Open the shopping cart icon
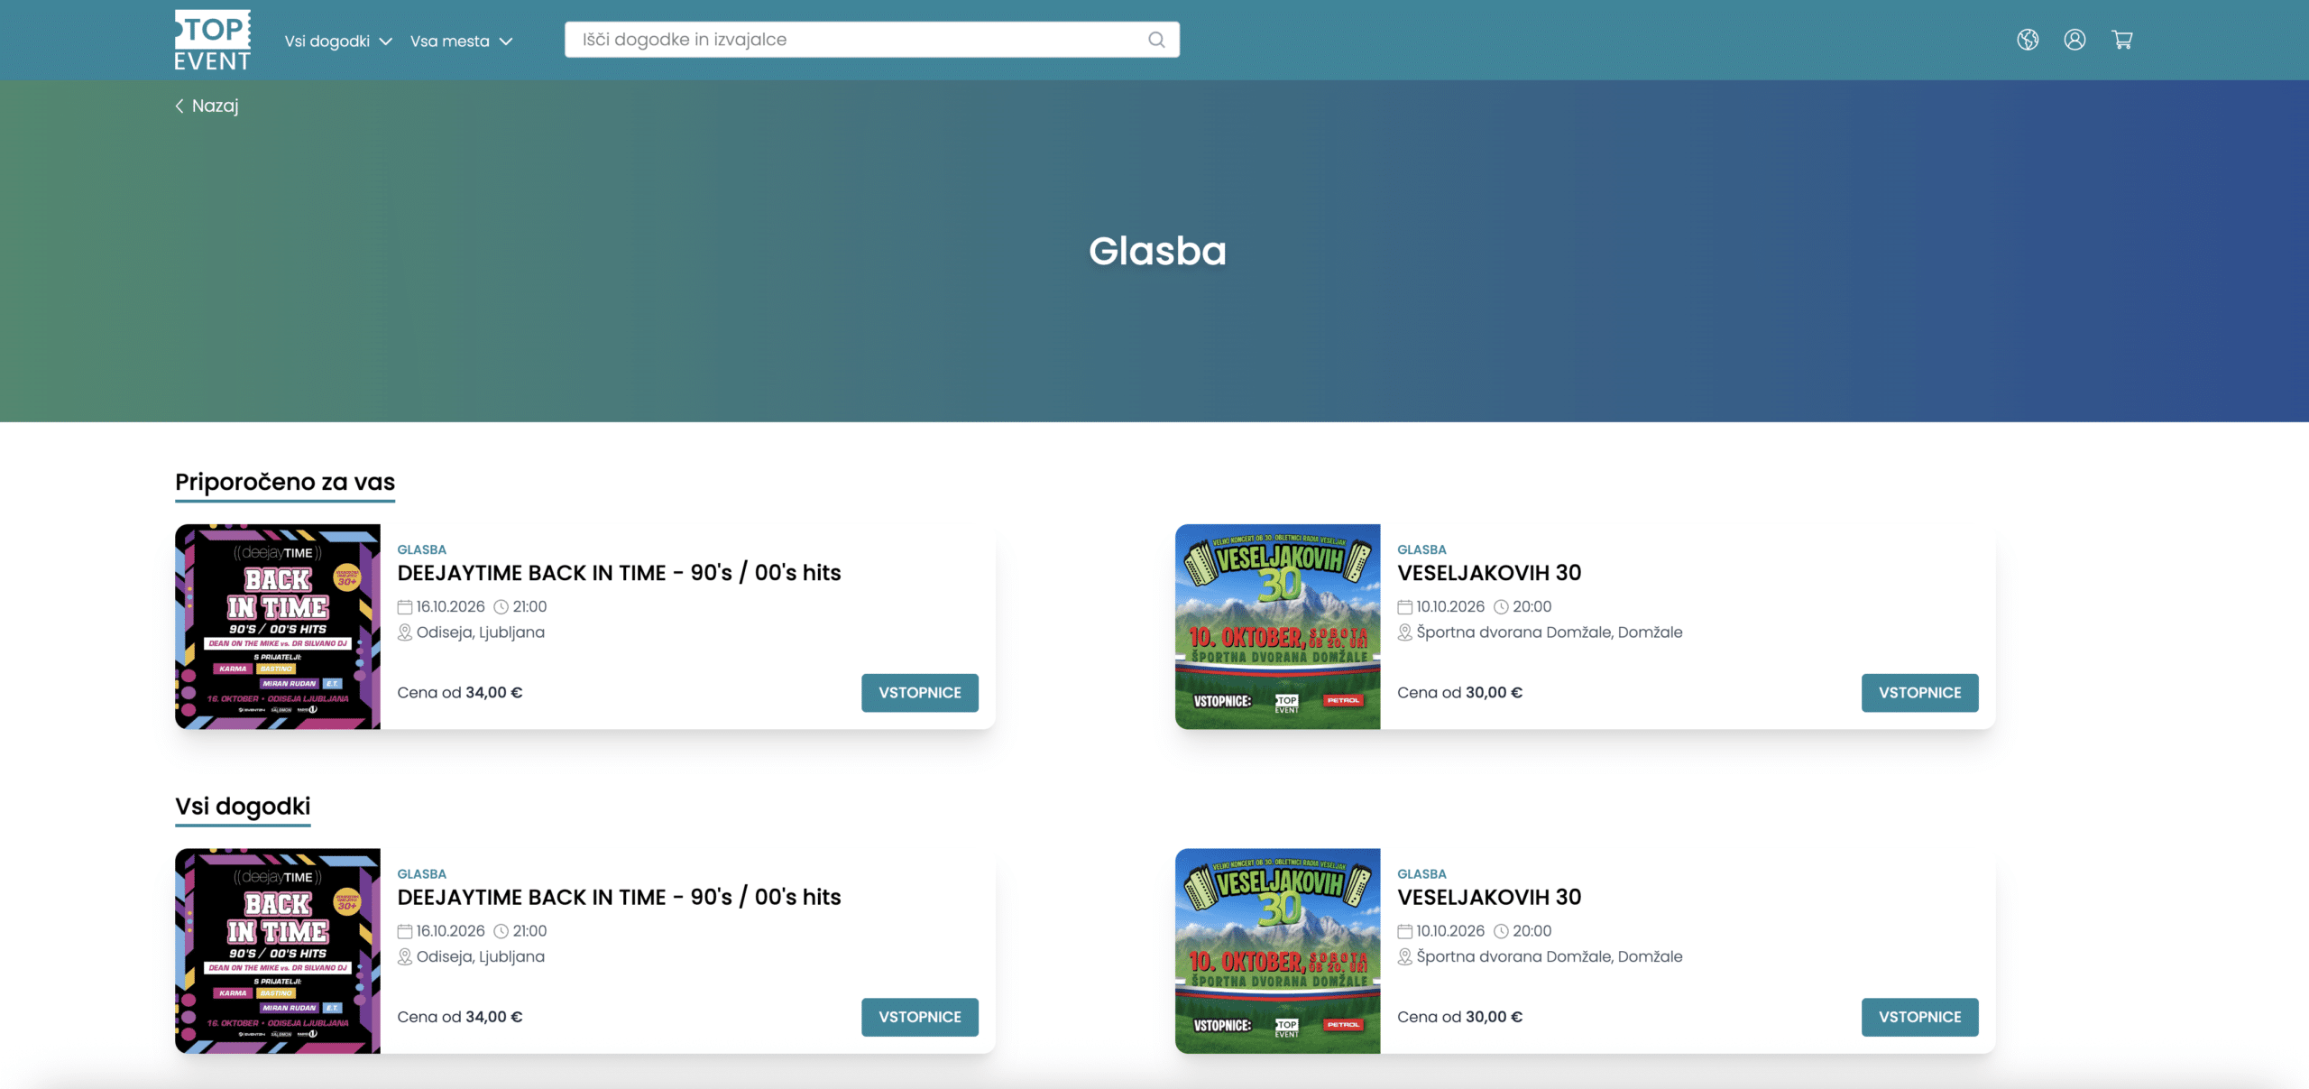This screenshot has height=1089, width=2309. pos(2122,40)
